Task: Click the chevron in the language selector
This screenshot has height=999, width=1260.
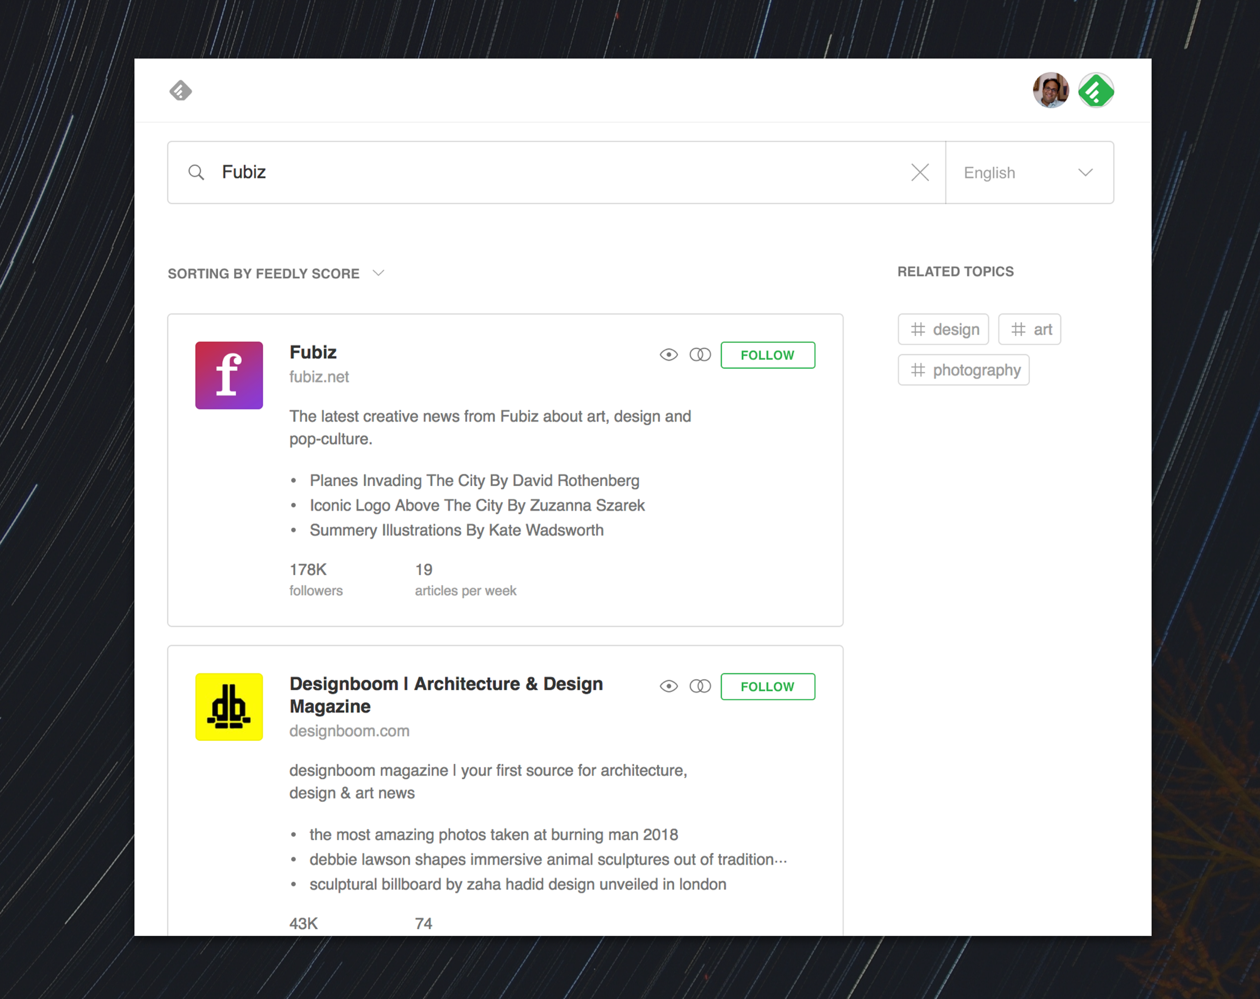Action: point(1085,172)
